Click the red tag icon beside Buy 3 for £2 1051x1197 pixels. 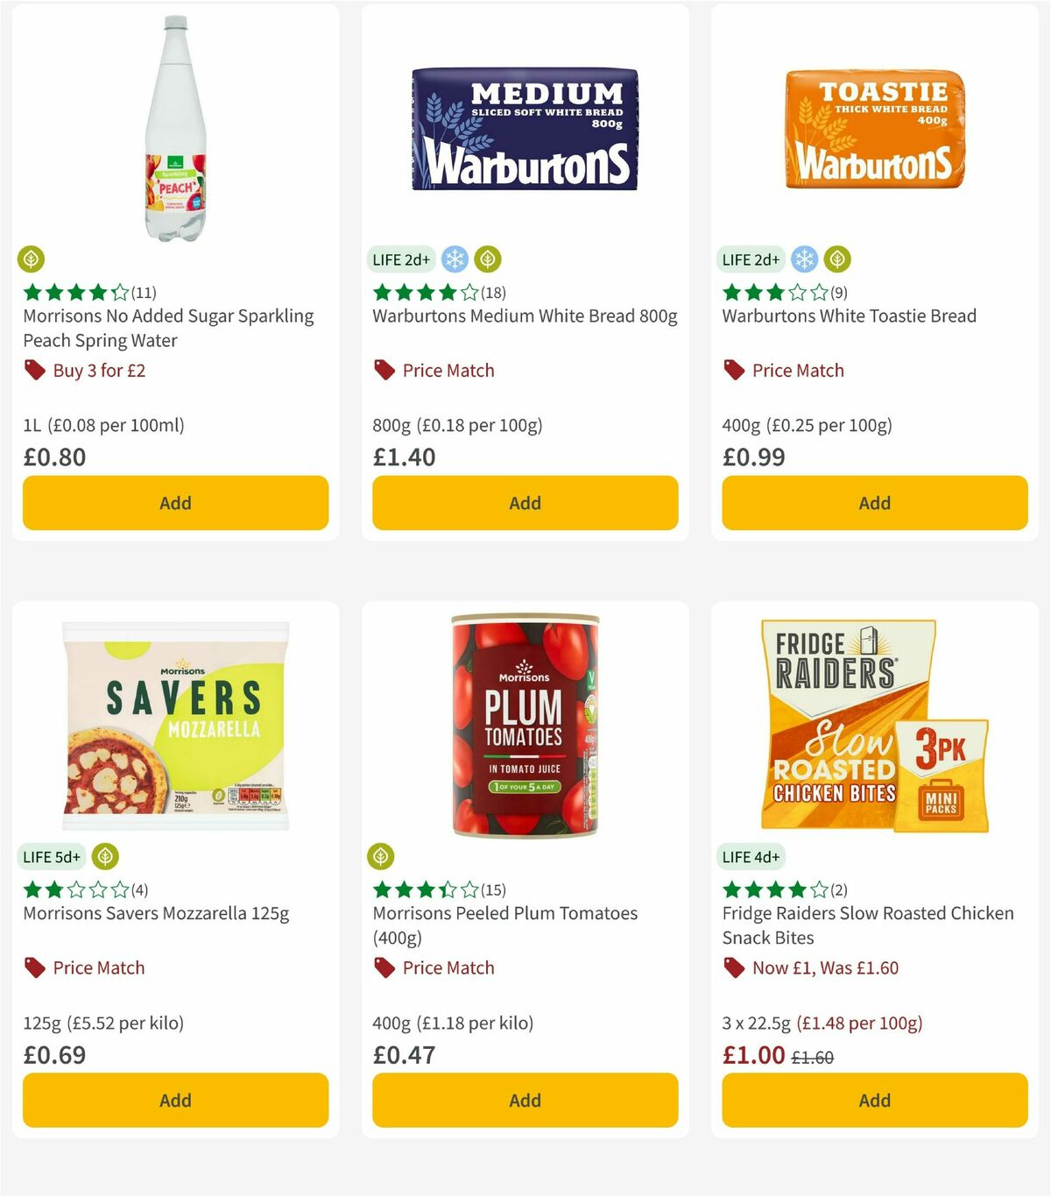tap(33, 370)
